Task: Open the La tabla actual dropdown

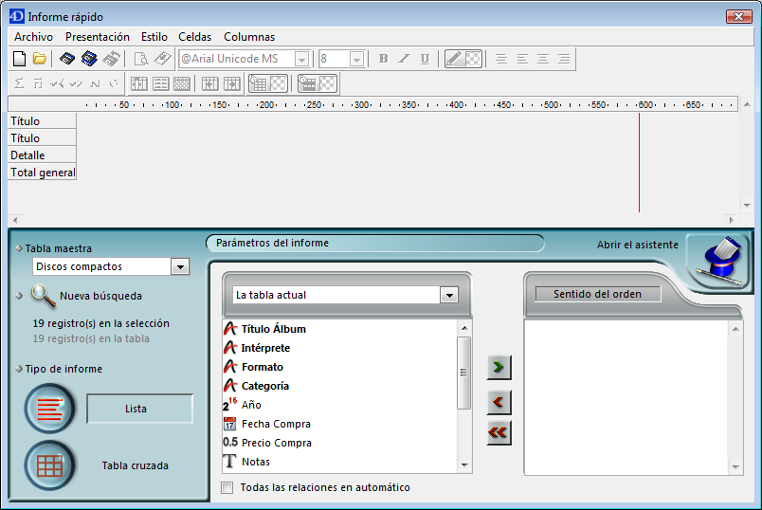Action: pos(449,296)
